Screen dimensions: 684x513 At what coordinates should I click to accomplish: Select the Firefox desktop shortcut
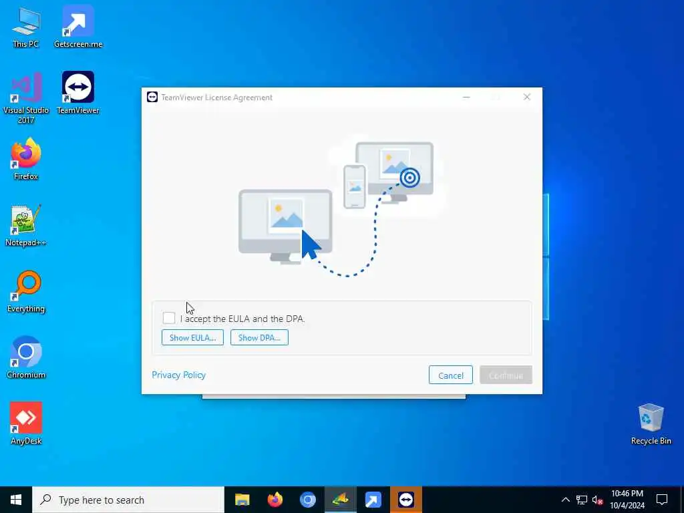point(26,159)
